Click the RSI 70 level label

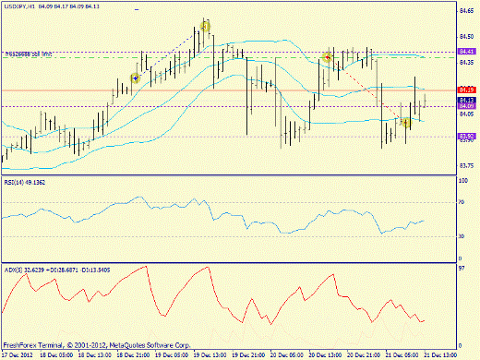[x=462, y=202]
